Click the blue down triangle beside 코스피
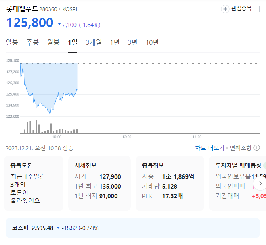This screenshot has height=245, width=266. (x=58, y=228)
